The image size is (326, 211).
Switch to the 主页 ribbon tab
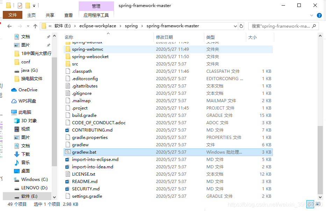click(x=31, y=15)
